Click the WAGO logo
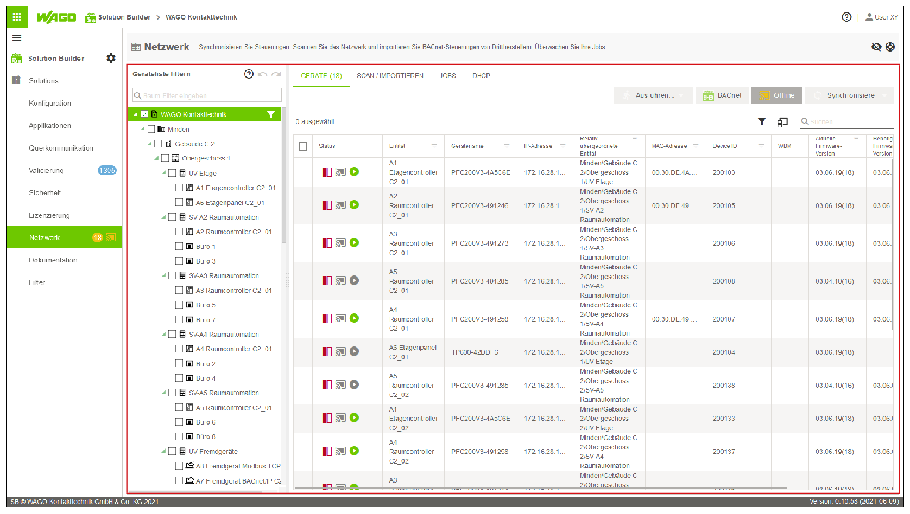 pos(56,17)
